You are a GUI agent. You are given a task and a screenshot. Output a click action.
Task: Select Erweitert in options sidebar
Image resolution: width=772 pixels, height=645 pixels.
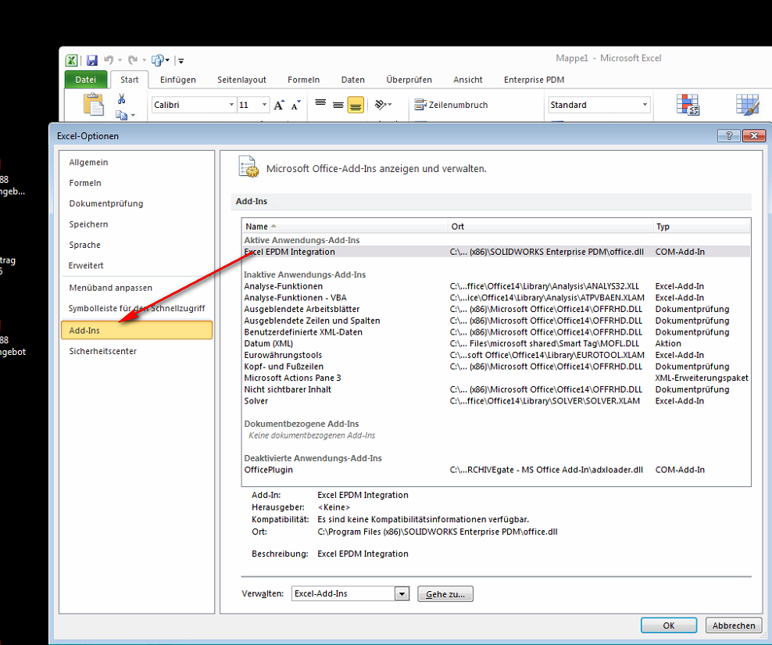[138, 266]
